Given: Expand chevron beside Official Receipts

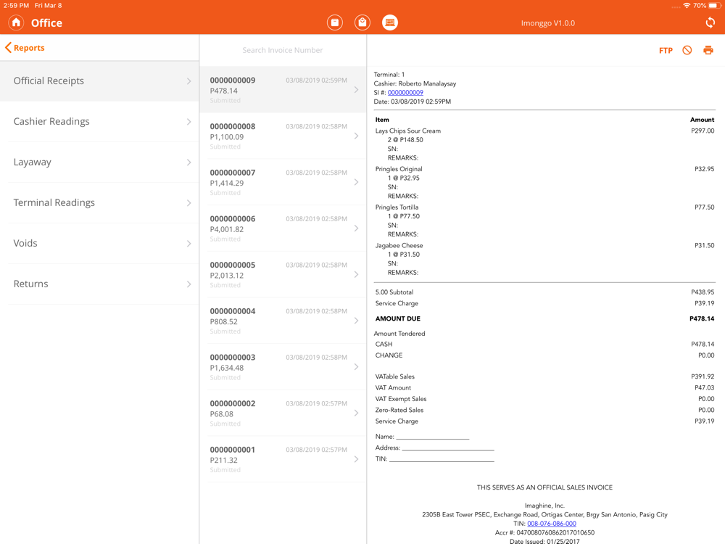Looking at the screenshot, I should pos(188,81).
